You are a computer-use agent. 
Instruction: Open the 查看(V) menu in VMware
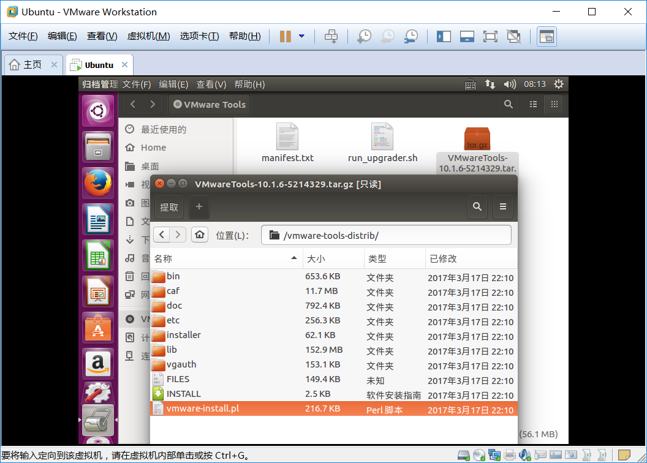(x=102, y=36)
